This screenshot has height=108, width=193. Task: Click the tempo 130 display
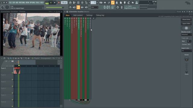[64, 3]
